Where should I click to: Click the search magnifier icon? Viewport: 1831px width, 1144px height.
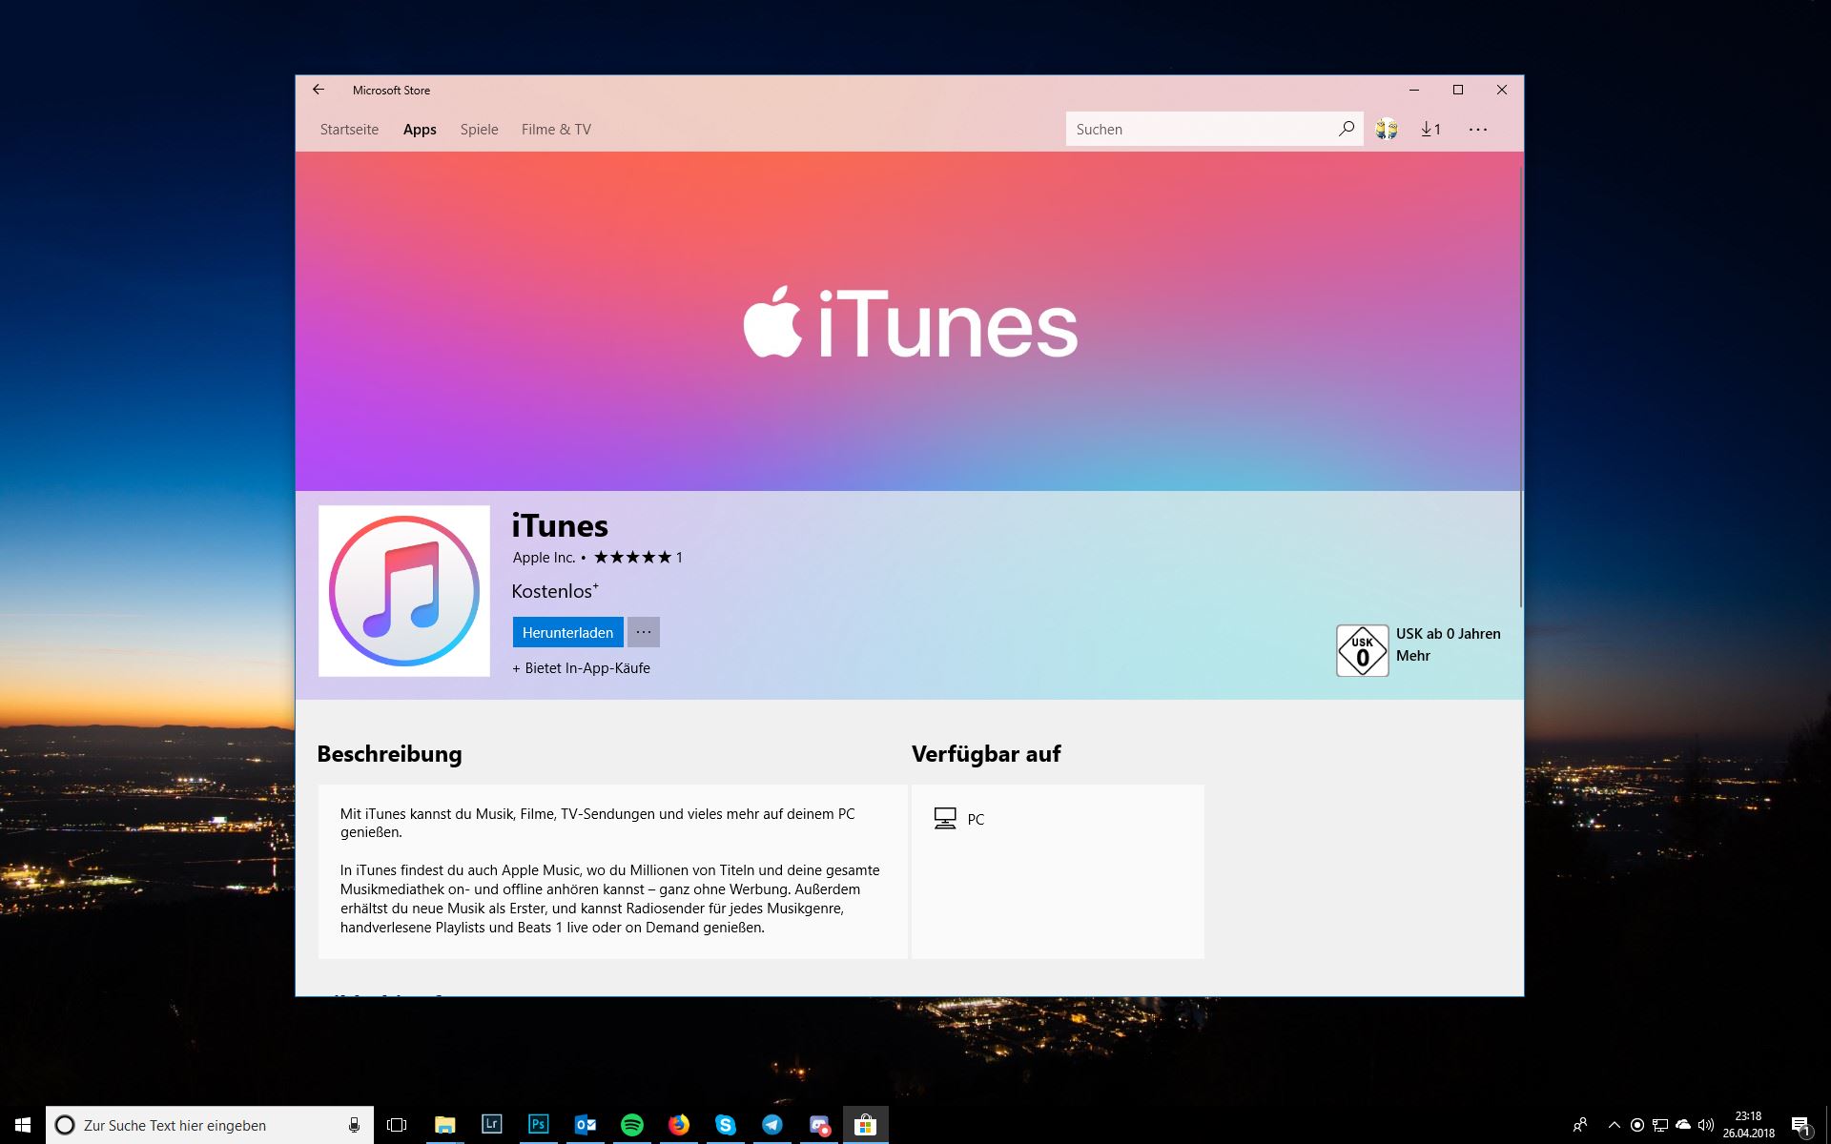click(1346, 129)
